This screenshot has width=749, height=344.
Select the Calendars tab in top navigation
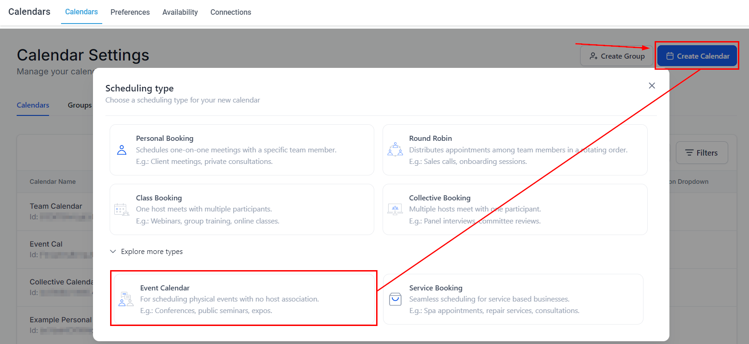pos(81,12)
